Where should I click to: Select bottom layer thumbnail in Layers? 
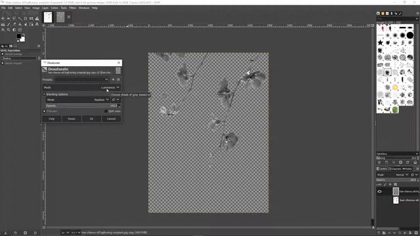coord(396,200)
